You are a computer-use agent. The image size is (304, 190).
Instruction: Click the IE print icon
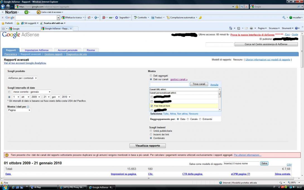[x=251, y=28]
